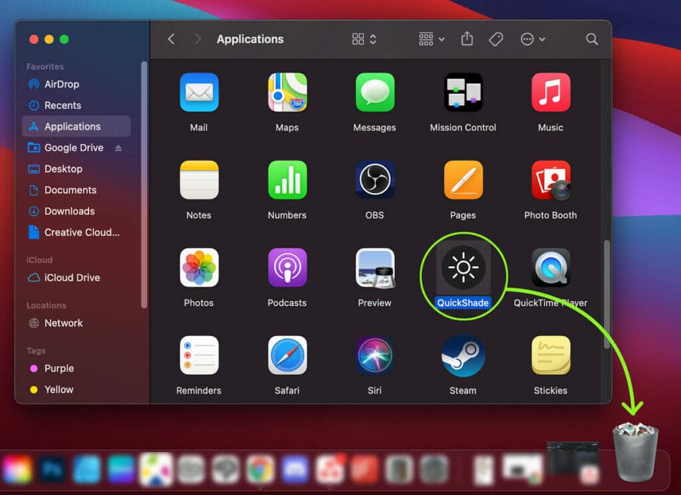Open Creative Cloud folder in sidebar
This screenshot has width=681, height=495.
coord(76,232)
